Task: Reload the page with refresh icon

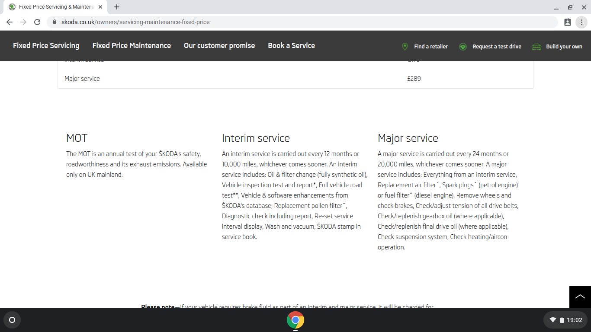Action: click(37, 22)
